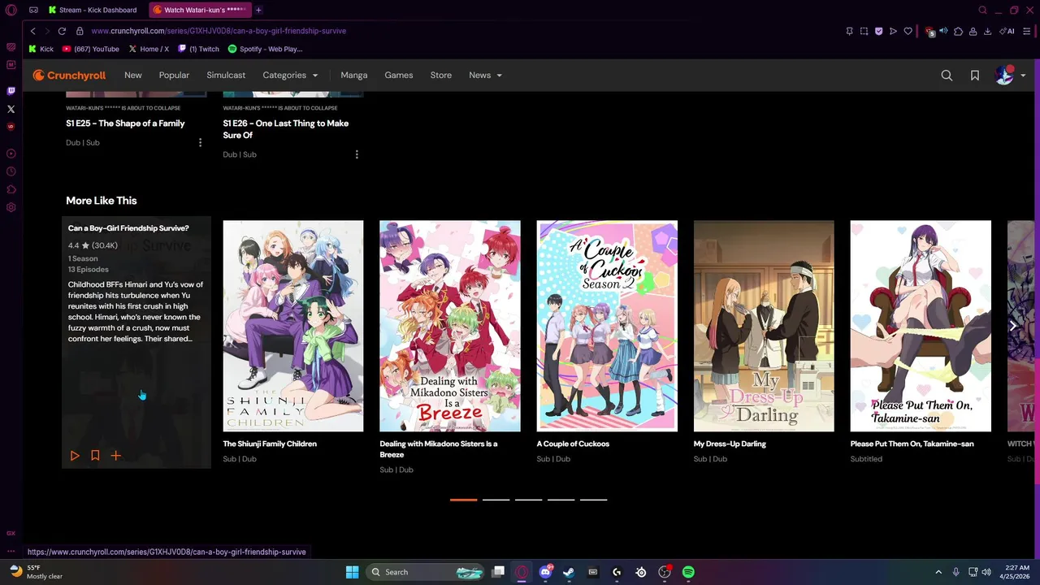The height and width of the screenshot is (585, 1040).
Task: Open Twitch in the Opera sidebar
Action: 11,91
